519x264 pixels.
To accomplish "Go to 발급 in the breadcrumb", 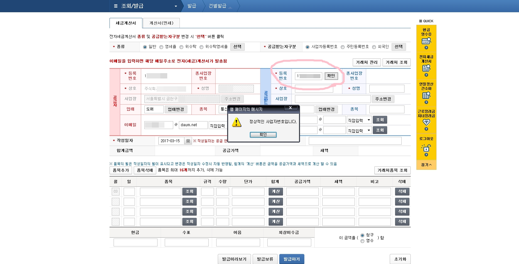I will pos(192,6).
